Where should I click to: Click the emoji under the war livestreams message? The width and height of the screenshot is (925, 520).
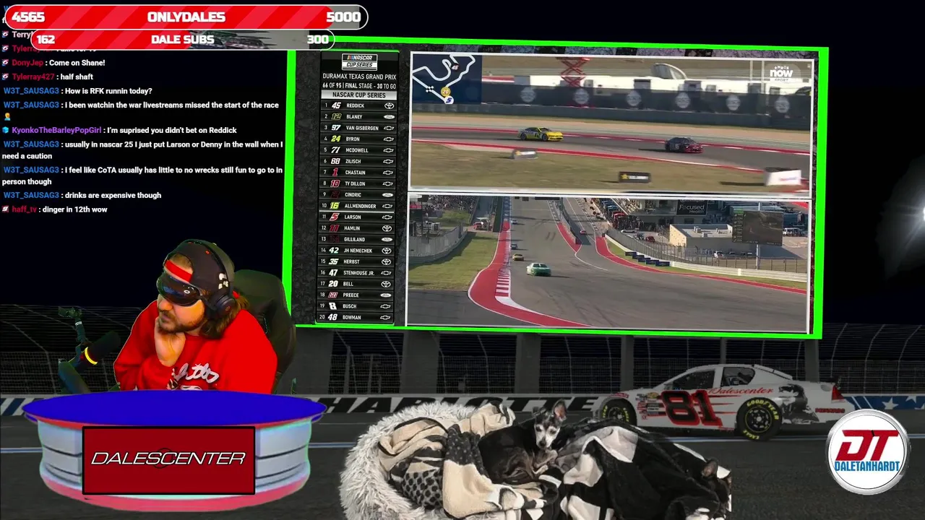7,116
